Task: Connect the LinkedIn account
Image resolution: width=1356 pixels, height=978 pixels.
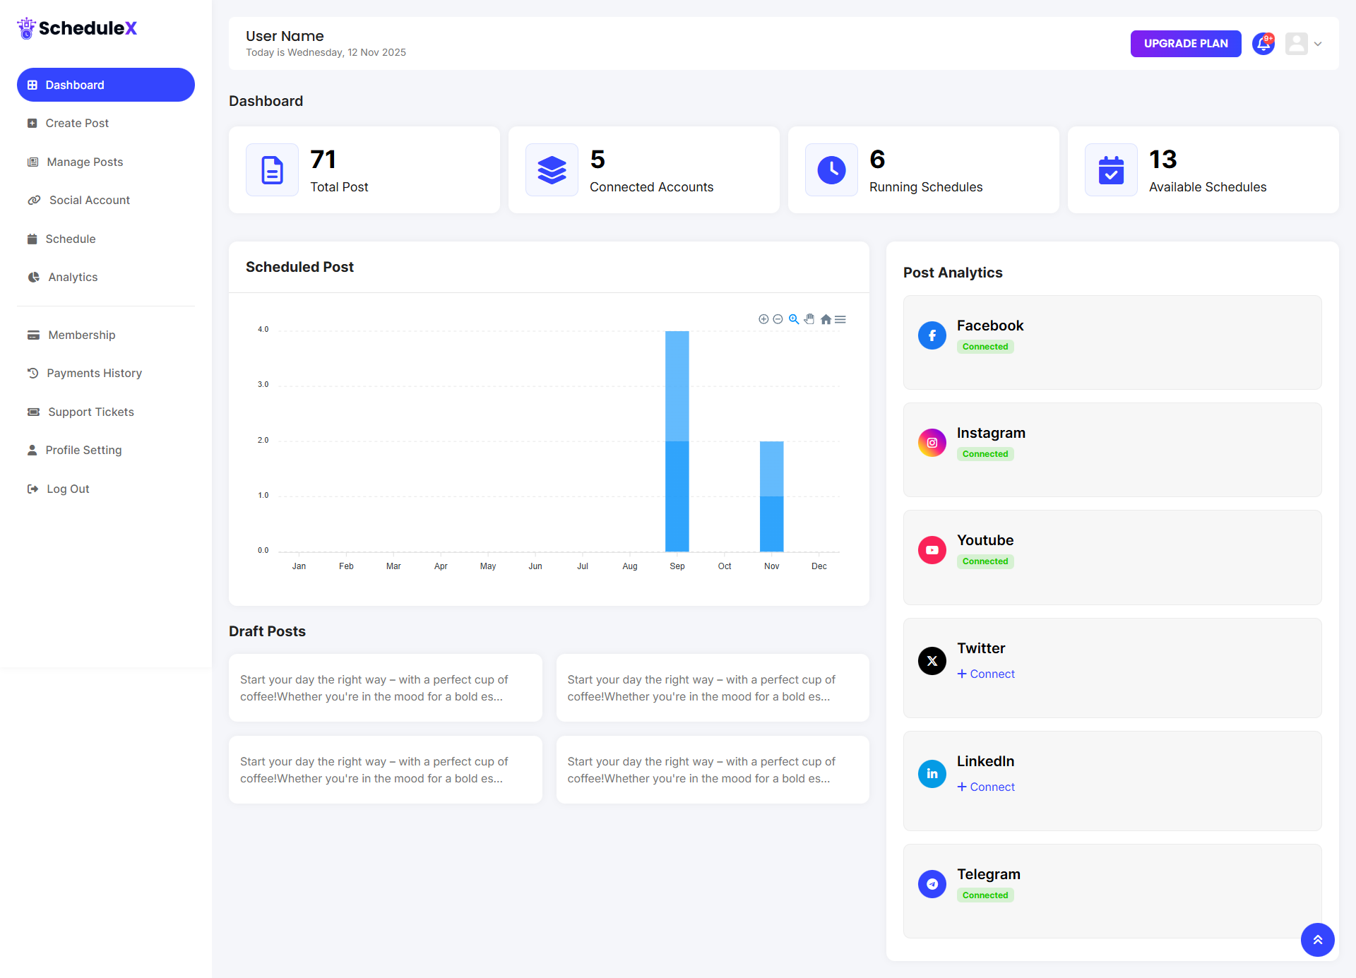Action: tap(986, 787)
